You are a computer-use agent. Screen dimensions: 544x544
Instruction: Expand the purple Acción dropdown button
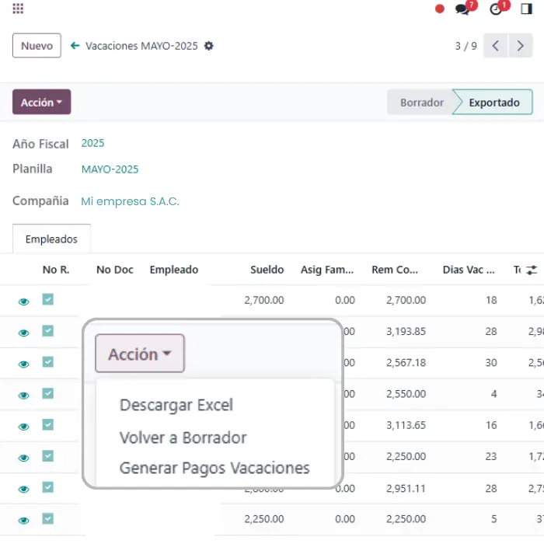point(41,103)
